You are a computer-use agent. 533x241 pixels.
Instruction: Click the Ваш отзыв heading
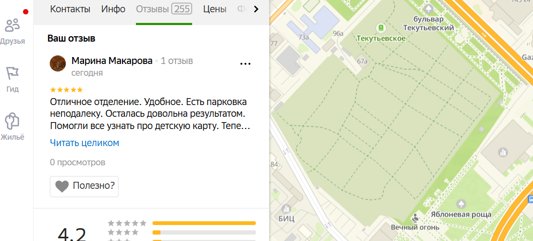[71, 38]
